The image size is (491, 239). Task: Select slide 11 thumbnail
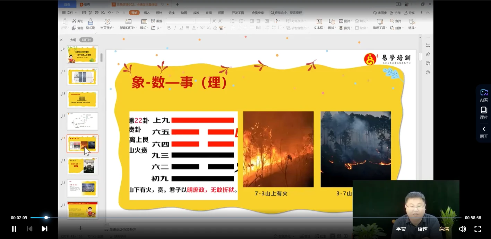point(83,99)
